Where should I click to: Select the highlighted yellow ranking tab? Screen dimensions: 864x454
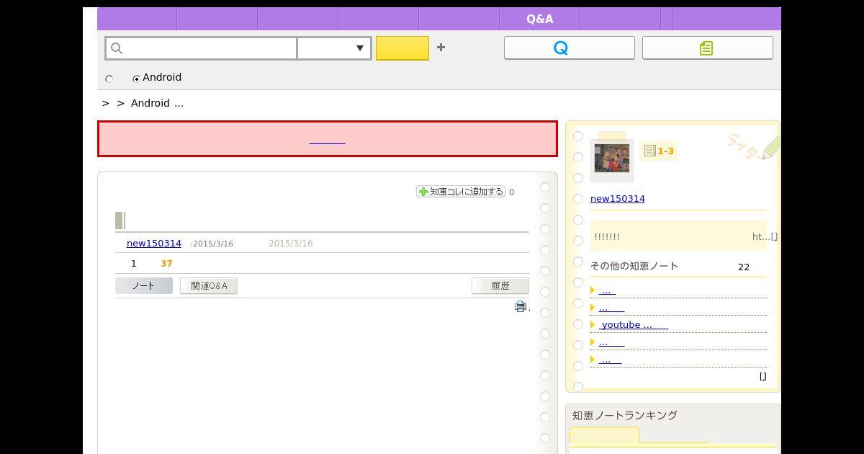pyautogui.click(x=604, y=435)
